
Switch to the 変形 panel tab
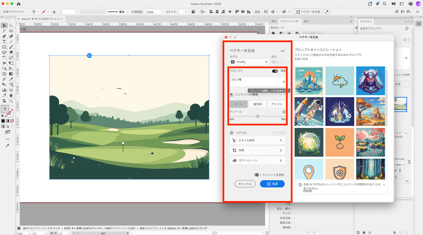[306, 21]
